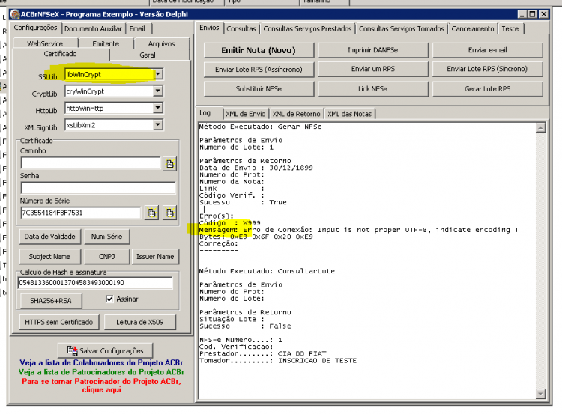This screenshot has height=414, width=562.
Task: Click Data de Validade button
Action: point(49,237)
